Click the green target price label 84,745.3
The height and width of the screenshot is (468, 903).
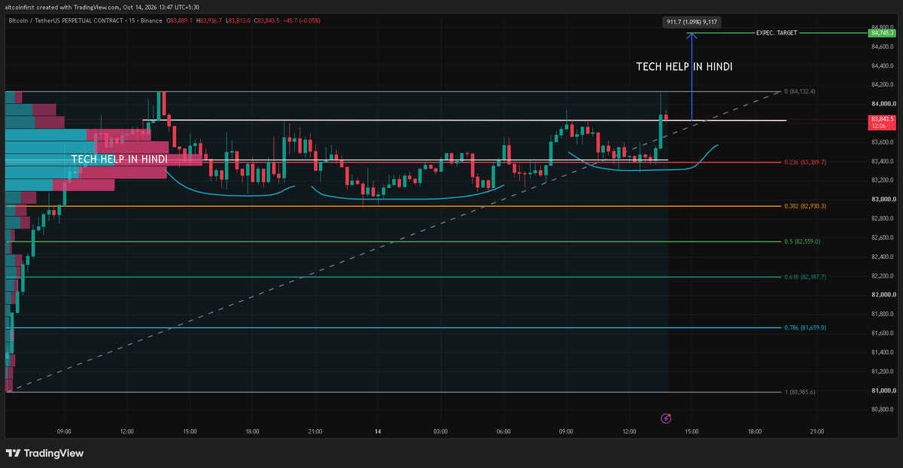pyautogui.click(x=882, y=33)
